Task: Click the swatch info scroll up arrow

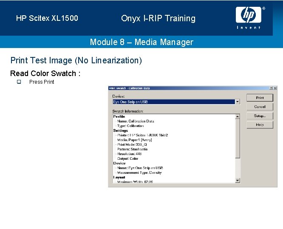Action: [x=238, y=116]
